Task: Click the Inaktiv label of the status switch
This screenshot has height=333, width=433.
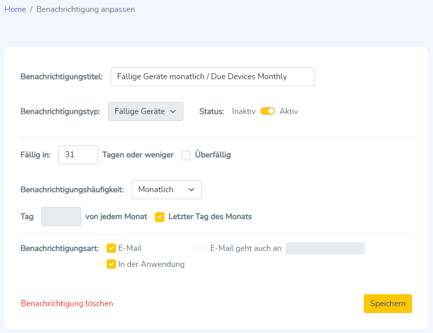Action: [244, 111]
